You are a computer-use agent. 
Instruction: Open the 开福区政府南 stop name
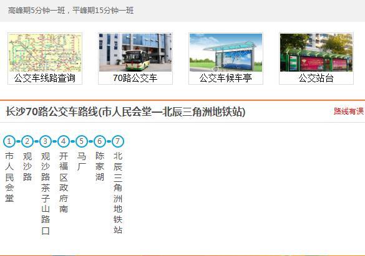(64, 183)
